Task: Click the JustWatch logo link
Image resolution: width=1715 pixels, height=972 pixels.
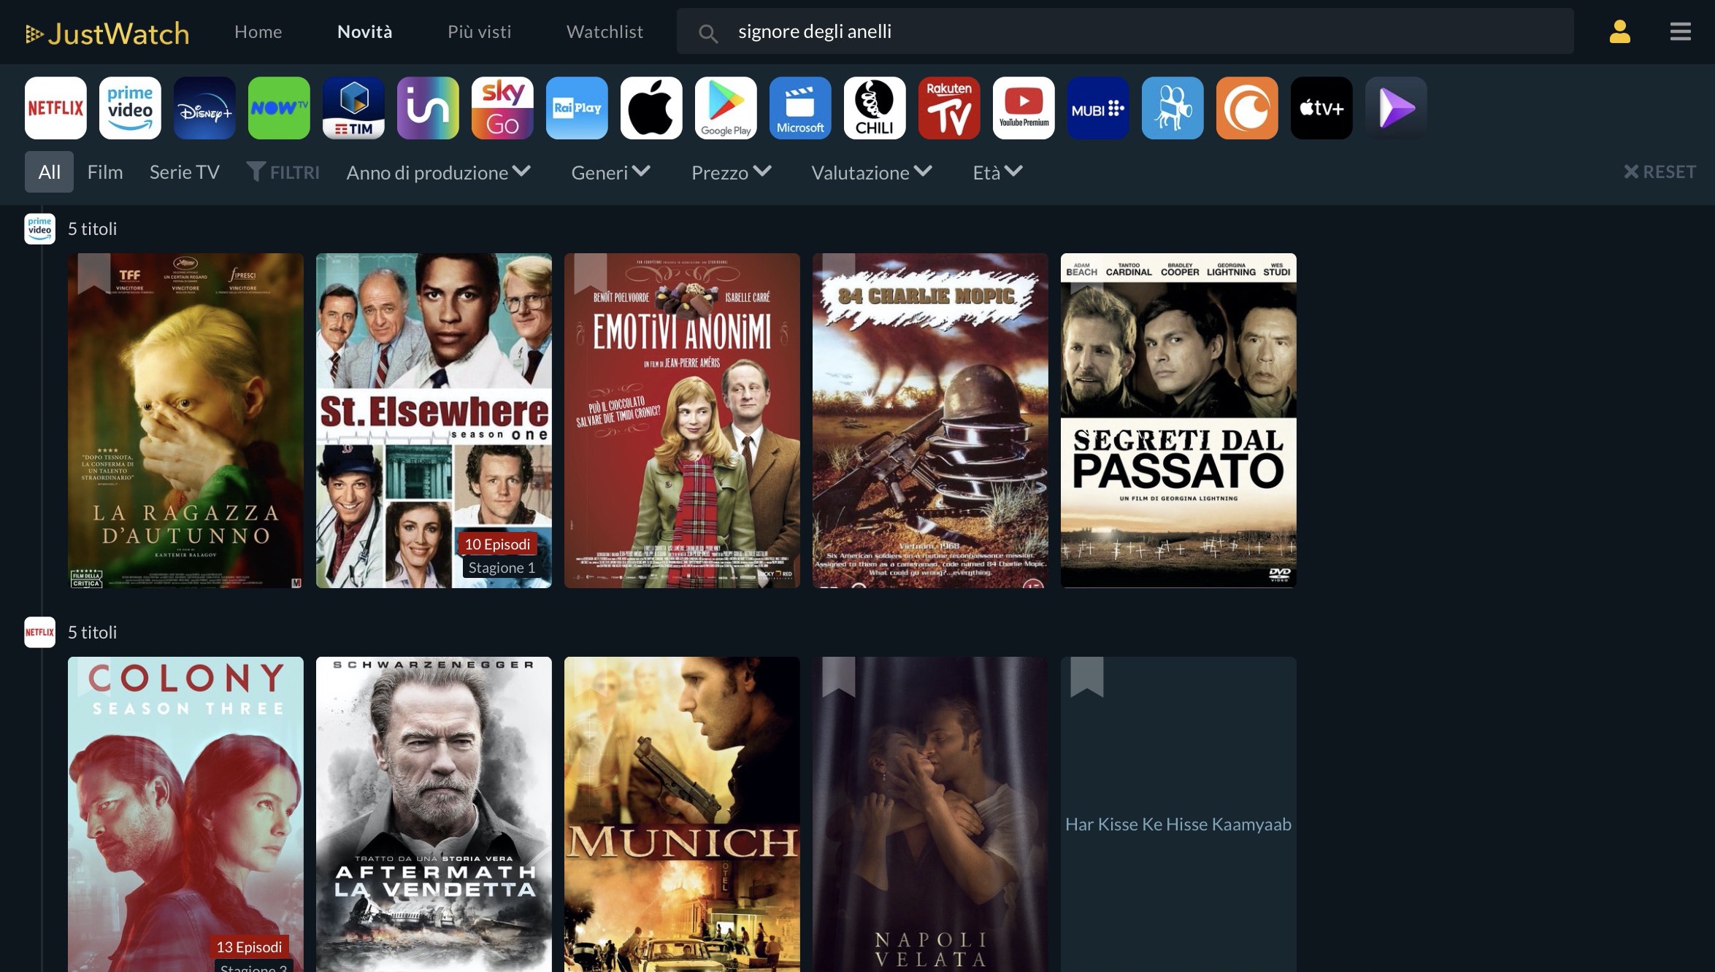Action: click(107, 33)
